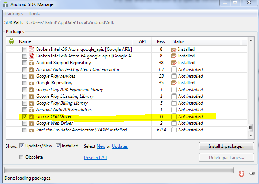This screenshot has width=259, height=184.
Task: Click package icon beside Android Auto Desktop Head Unit
Action: point(31,69)
